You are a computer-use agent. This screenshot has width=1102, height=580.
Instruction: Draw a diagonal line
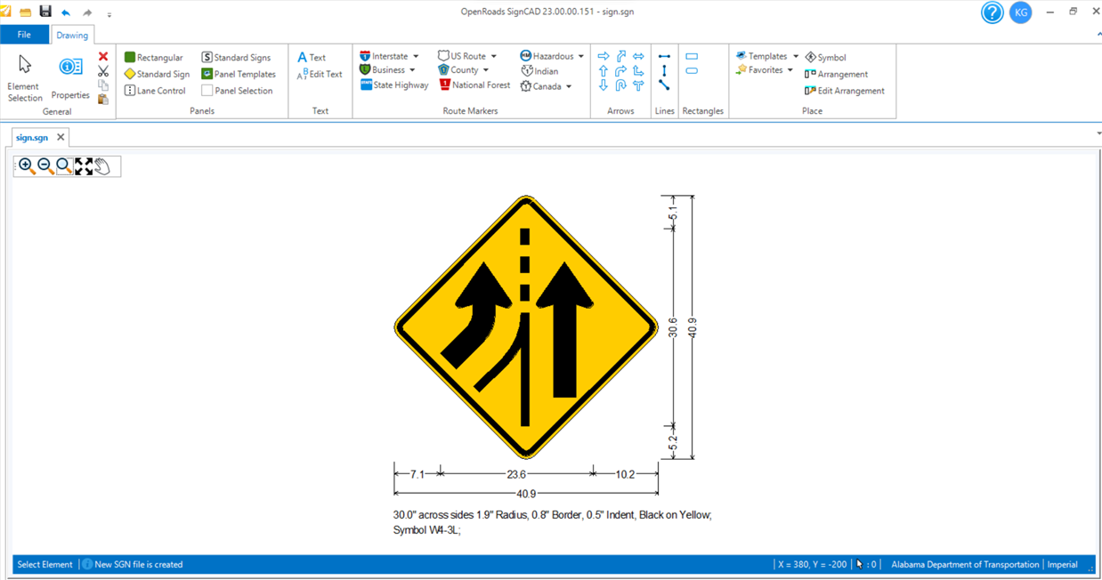[664, 85]
